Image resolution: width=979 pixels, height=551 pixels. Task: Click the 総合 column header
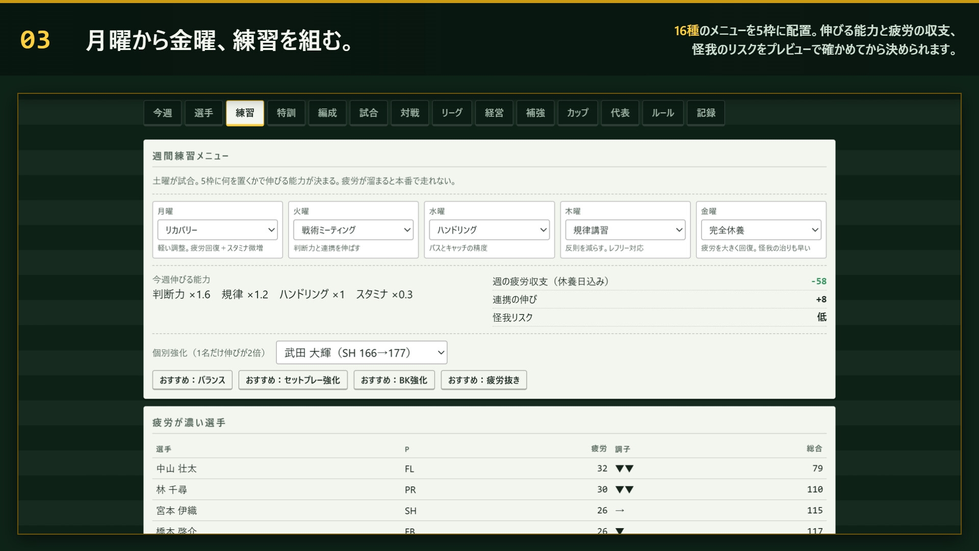(815, 448)
